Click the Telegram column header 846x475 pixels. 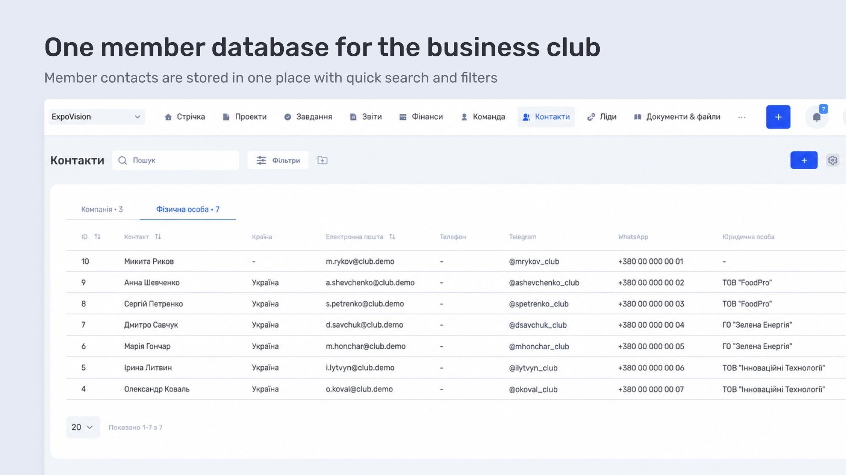pyautogui.click(x=523, y=237)
